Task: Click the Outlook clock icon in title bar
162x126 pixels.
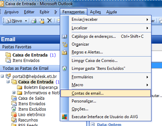Action: 1,4
